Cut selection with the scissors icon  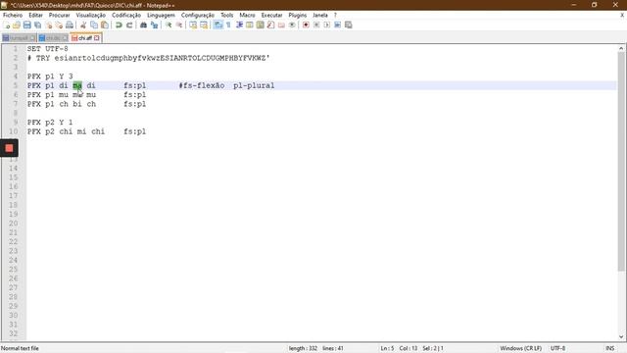click(83, 25)
